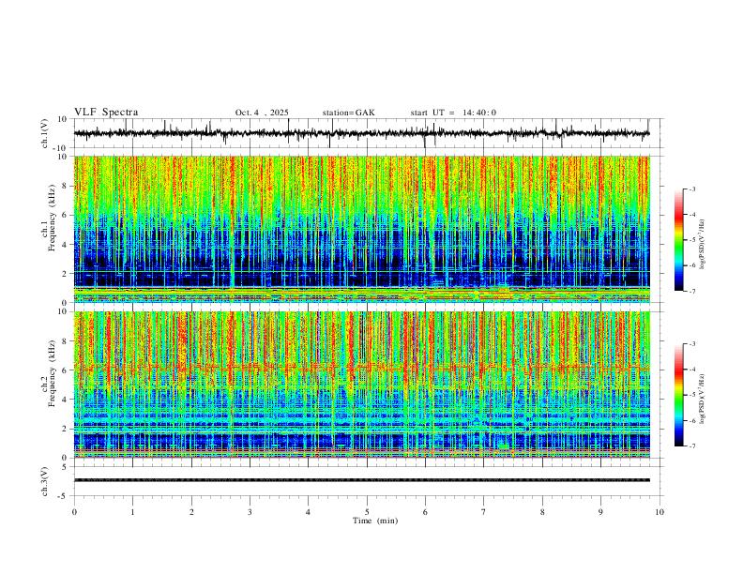Click the time axis tick label "3"

250,512
